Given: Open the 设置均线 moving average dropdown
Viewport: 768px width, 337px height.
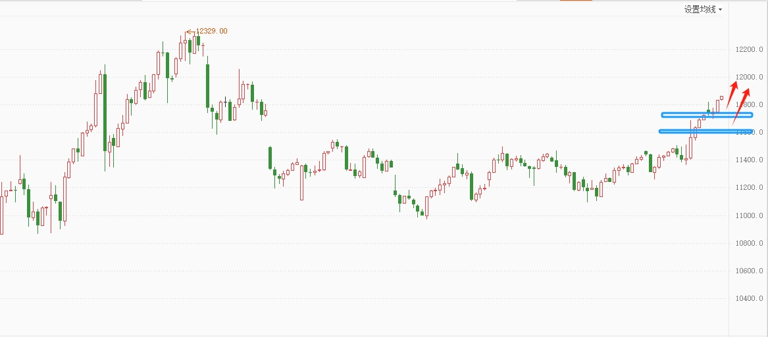Looking at the screenshot, I should pos(703,9).
